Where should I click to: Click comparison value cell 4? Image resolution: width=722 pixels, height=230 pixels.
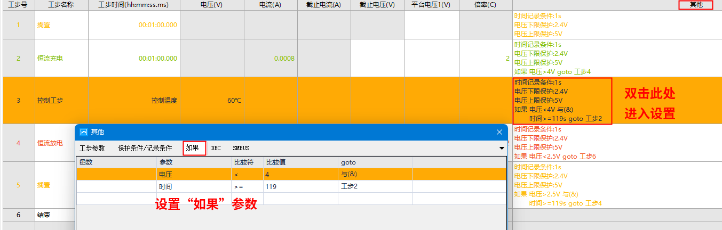(x=300, y=174)
